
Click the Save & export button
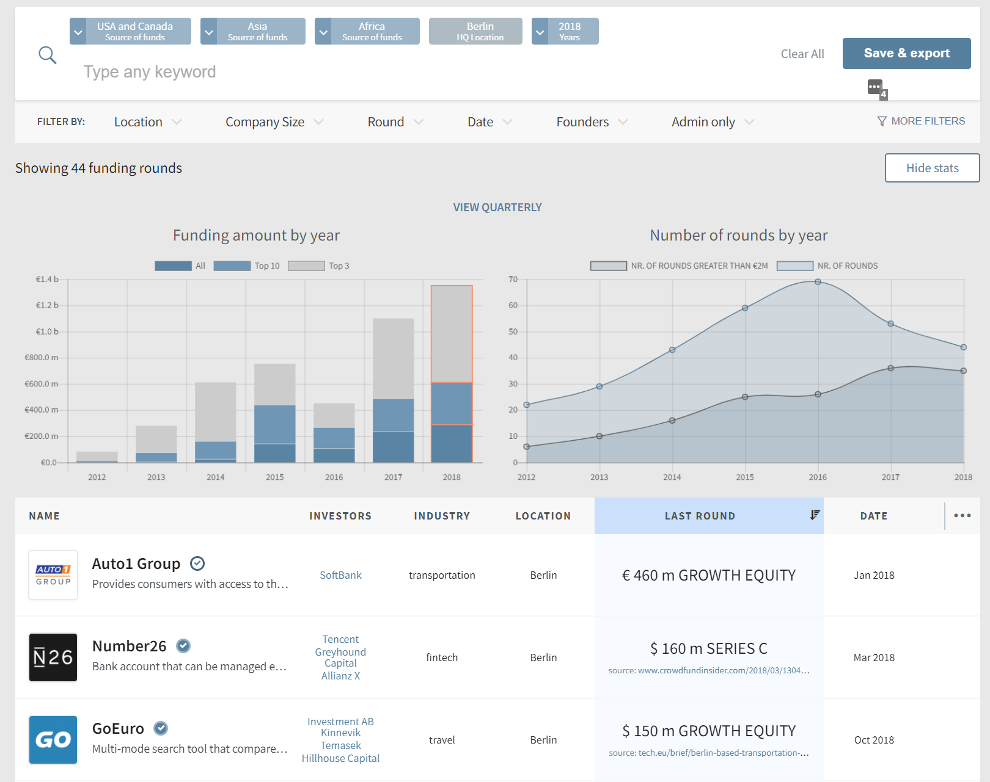click(x=906, y=54)
